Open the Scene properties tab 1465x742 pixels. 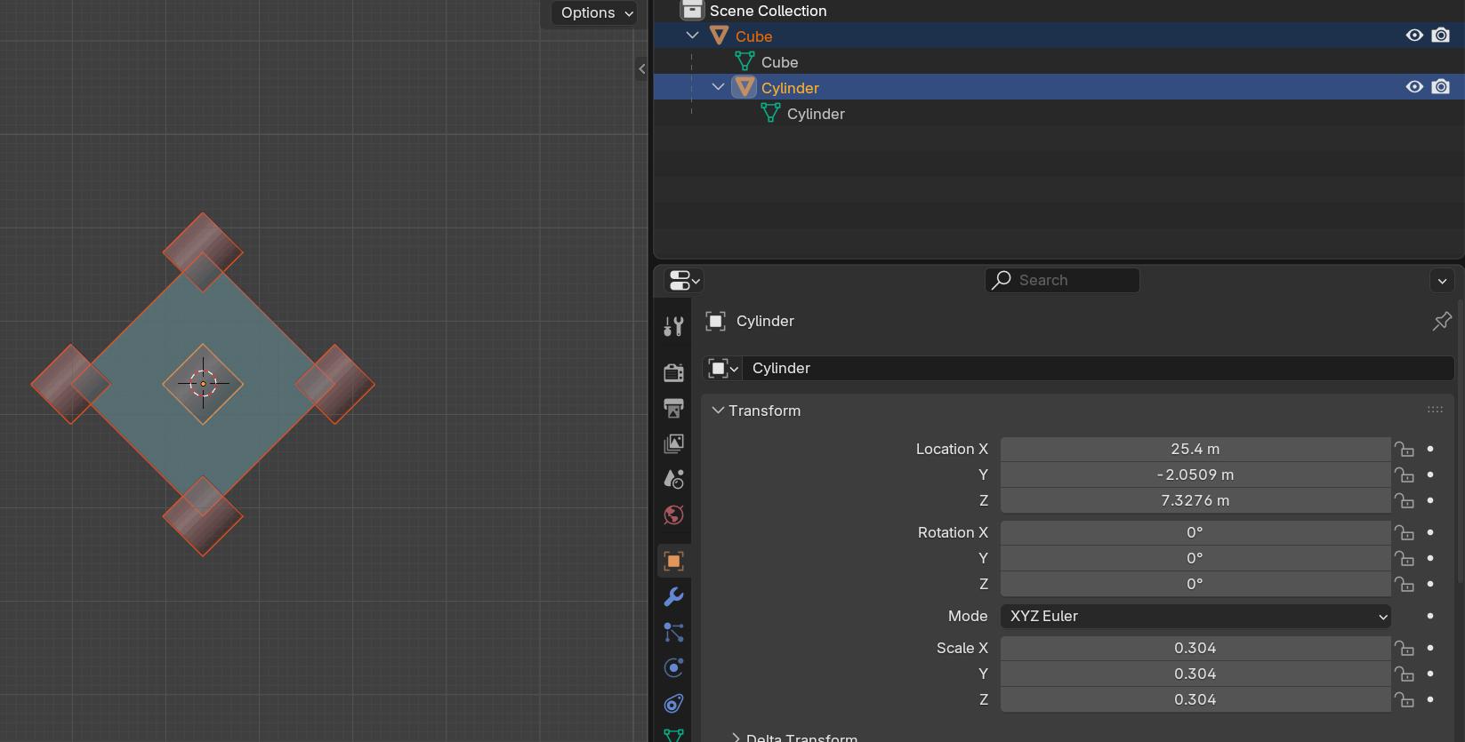[x=673, y=479]
